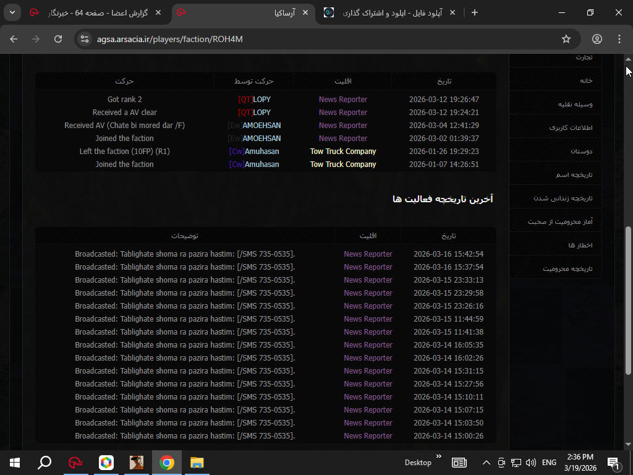Close the آرساکیا tab
Screen dimensions: 633x475
[x=305, y=12]
